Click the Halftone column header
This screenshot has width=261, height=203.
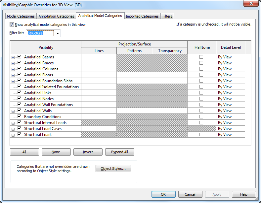pos(202,47)
